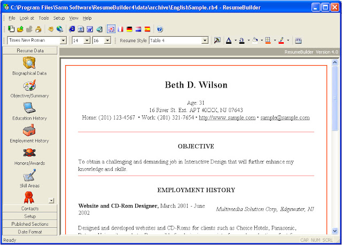Click the teal stacked pages icon
This screenshot has width=342, height=245.
pyautogui.click(x=99, y=29)
